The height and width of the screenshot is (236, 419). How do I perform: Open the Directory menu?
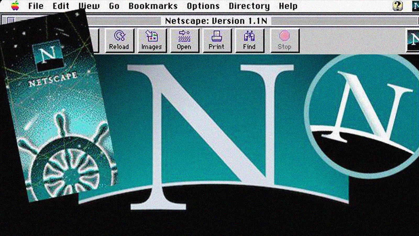click(249, 6)
